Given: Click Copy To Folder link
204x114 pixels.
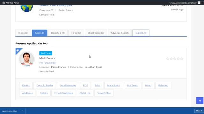Looking at the screenshot, I should [x=45, y=85].
